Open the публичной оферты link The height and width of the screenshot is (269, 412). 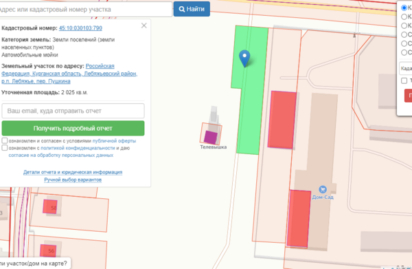[114, 141]
